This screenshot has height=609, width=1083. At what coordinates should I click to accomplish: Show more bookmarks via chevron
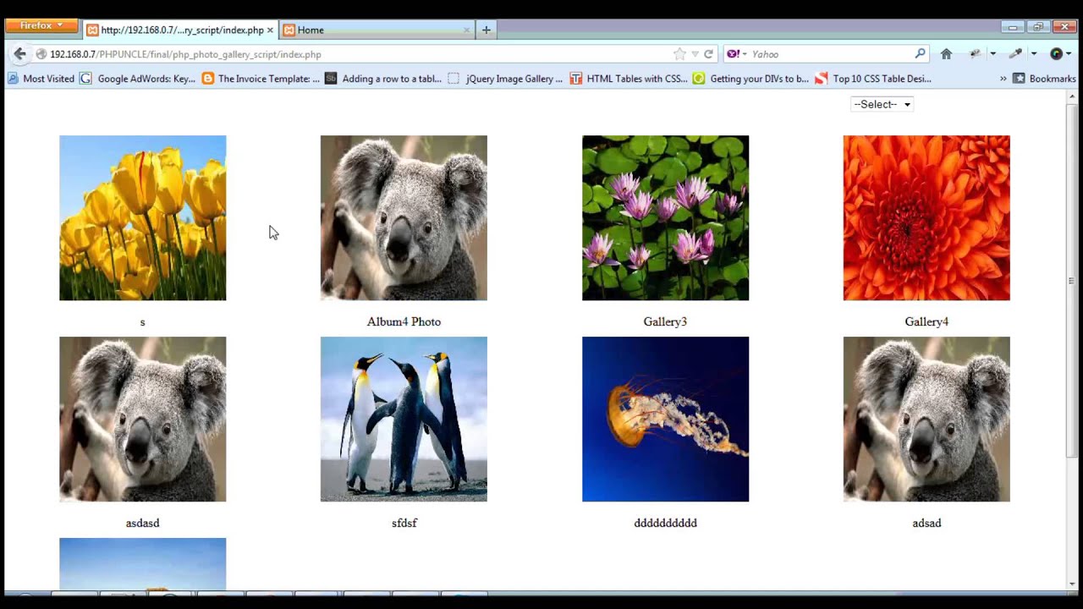(x=1003, y=79)
